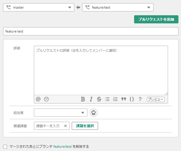The width and height of the screenshot is (181, 151).
Task: Click the プレビュー preview button
Action: pyautogui.click(x=156, y=99)
